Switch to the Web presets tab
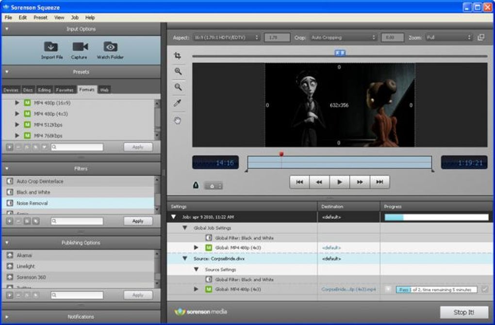Screen dimensions: 495x325 coord(104,90)
